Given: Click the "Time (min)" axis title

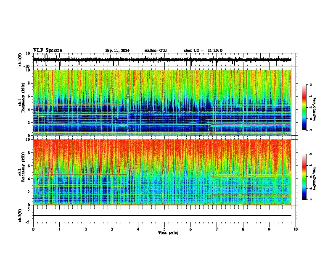Looking at the screenshot, I should (168, 233).
